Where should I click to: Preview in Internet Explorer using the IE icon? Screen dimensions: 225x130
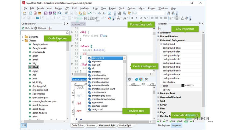136,79
